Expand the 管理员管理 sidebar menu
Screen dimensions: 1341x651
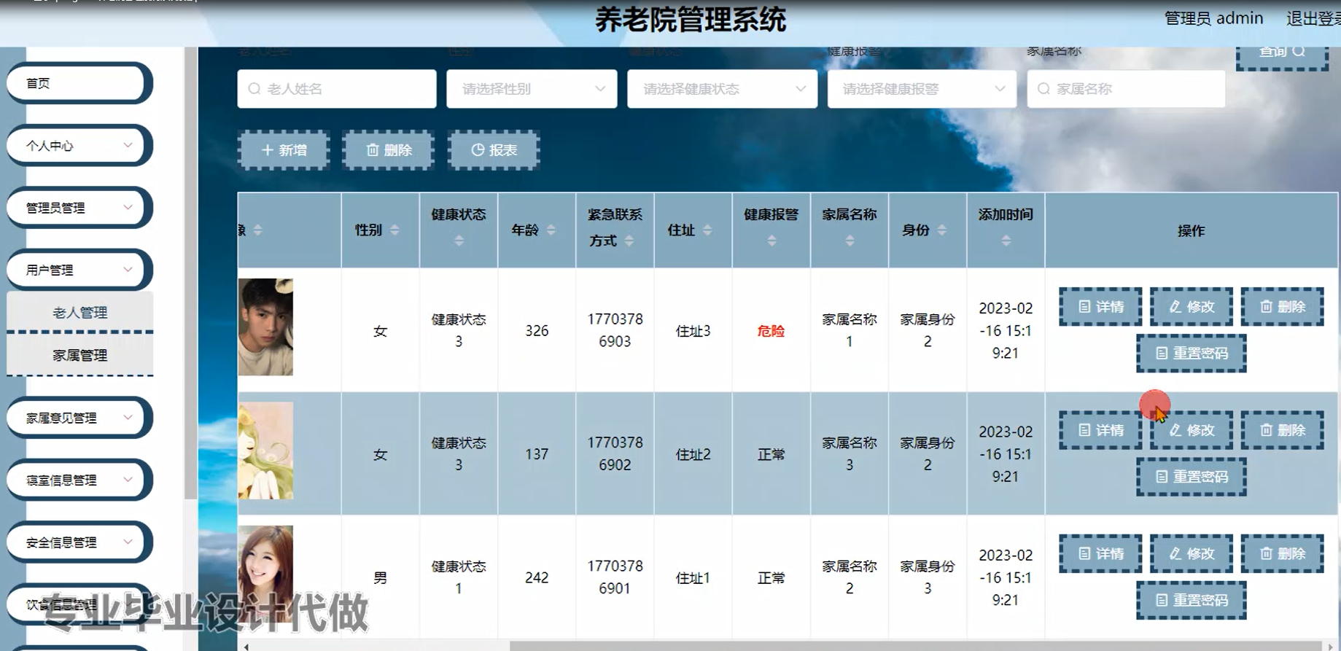pyautogui.click(x=78, y=208)
